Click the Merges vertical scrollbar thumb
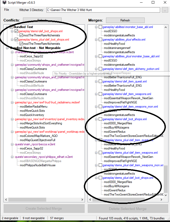The image size is (170, 222). (x=166, y=179)
